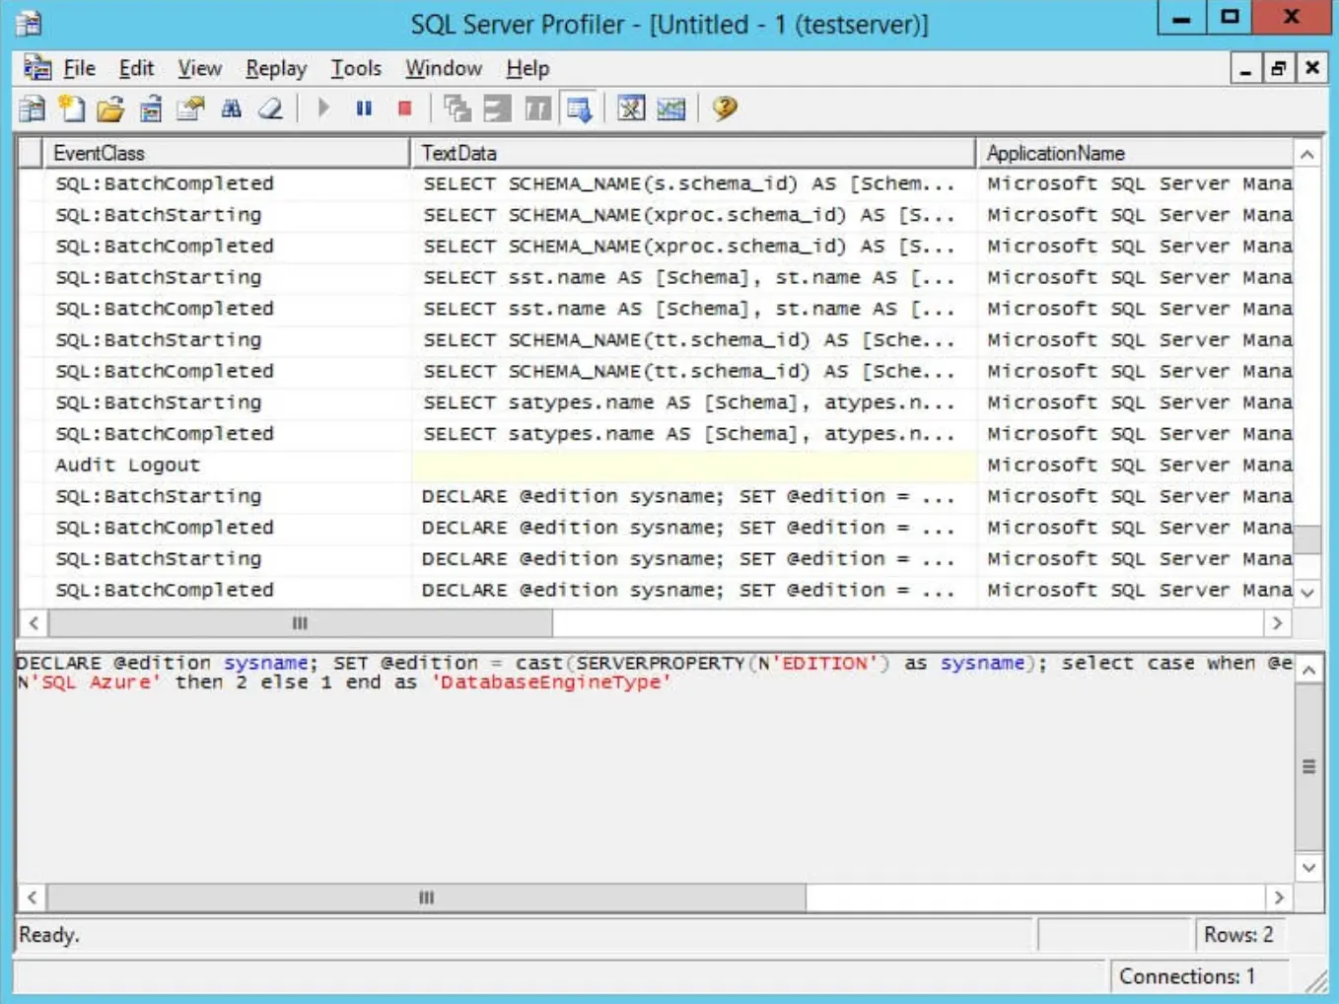1339x1004 pixels.
Task: Pause the running trace
Action: click(x=363, y=109)
